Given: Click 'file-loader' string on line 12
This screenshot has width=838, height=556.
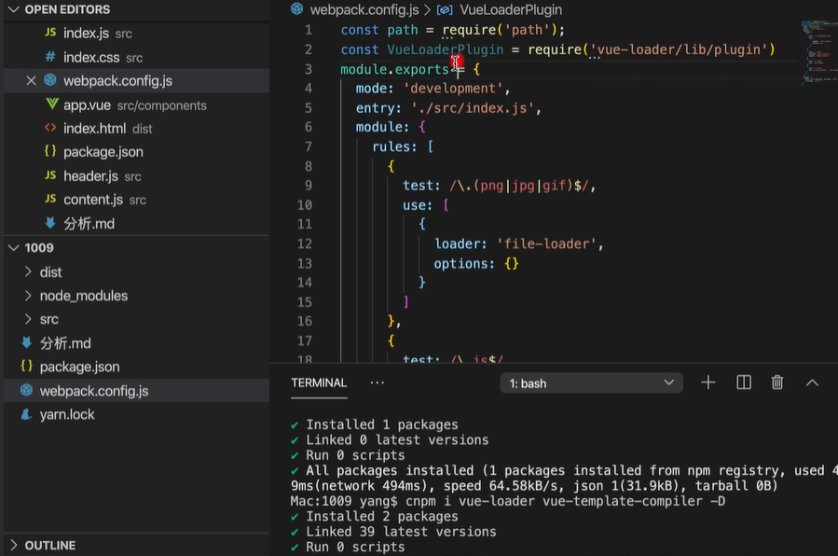Looking at the screenshot, I should tap(546, 243).
